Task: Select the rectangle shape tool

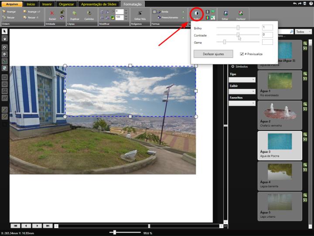Action: coord(5,78)
